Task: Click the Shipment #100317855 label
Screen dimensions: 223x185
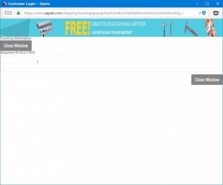Action: click(x=18, y=53)
